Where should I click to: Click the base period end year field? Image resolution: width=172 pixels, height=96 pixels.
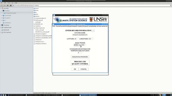coord(83,45)
